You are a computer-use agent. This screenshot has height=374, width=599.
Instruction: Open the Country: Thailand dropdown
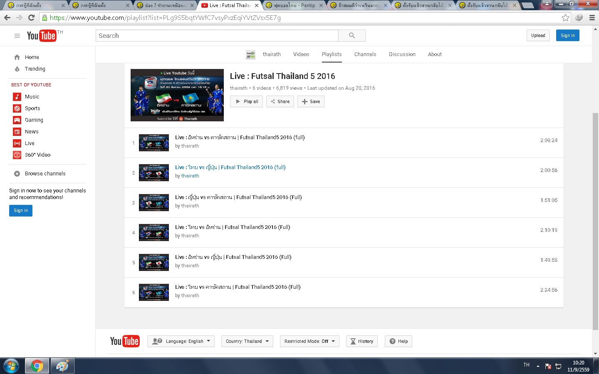pyautogui.click(x=247, y=341)
